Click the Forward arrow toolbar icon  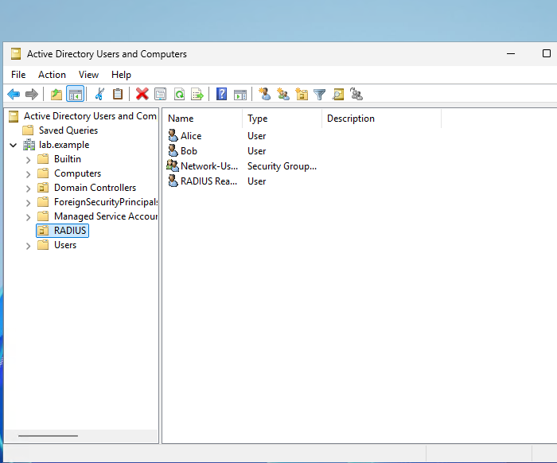pyautogui.click(x=32, y=94)
